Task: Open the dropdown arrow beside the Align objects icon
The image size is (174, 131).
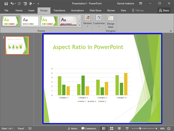Action: (34, 4)
